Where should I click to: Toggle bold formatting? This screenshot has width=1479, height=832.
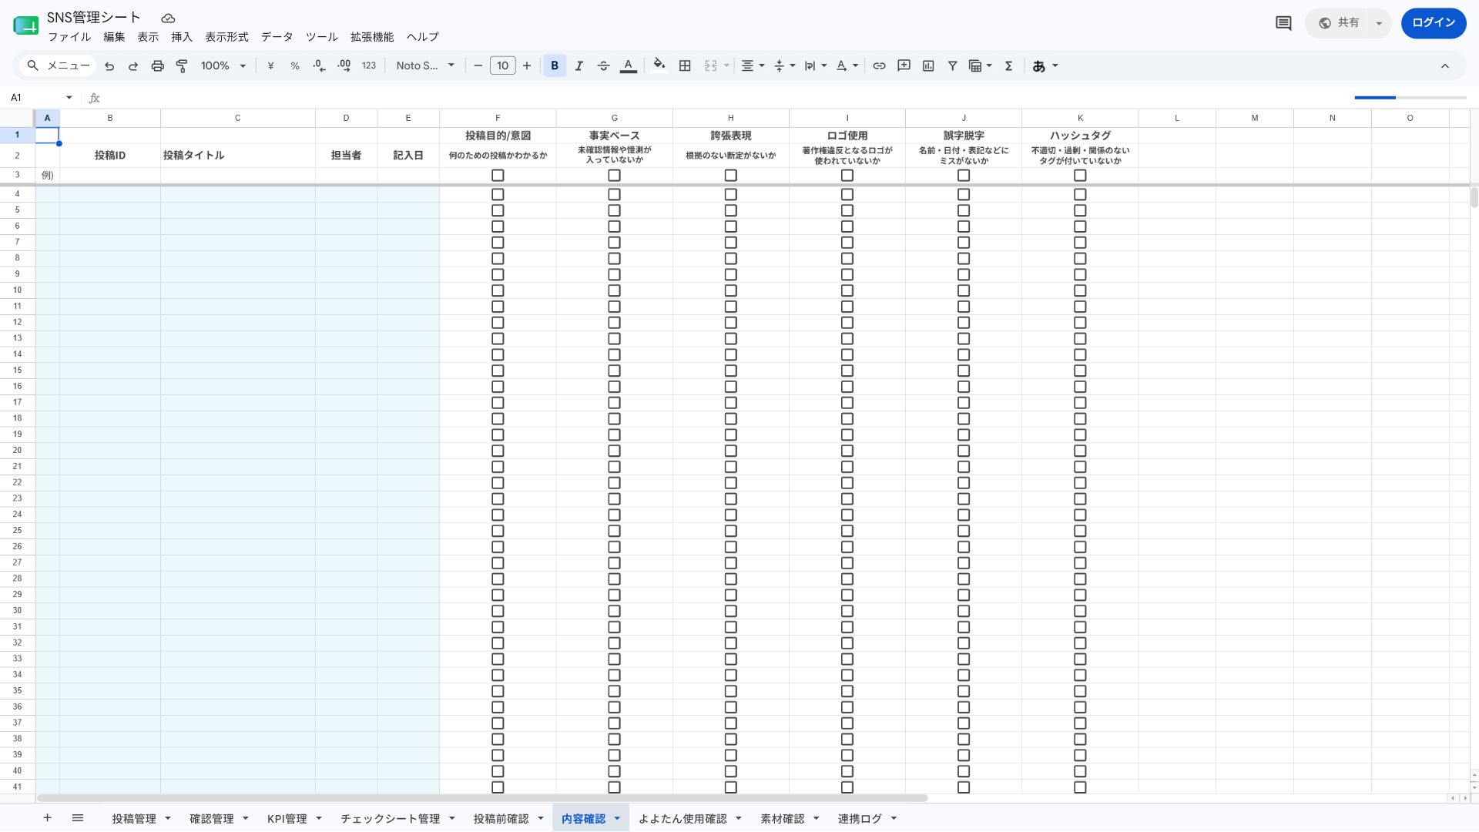tap(555, 66)
